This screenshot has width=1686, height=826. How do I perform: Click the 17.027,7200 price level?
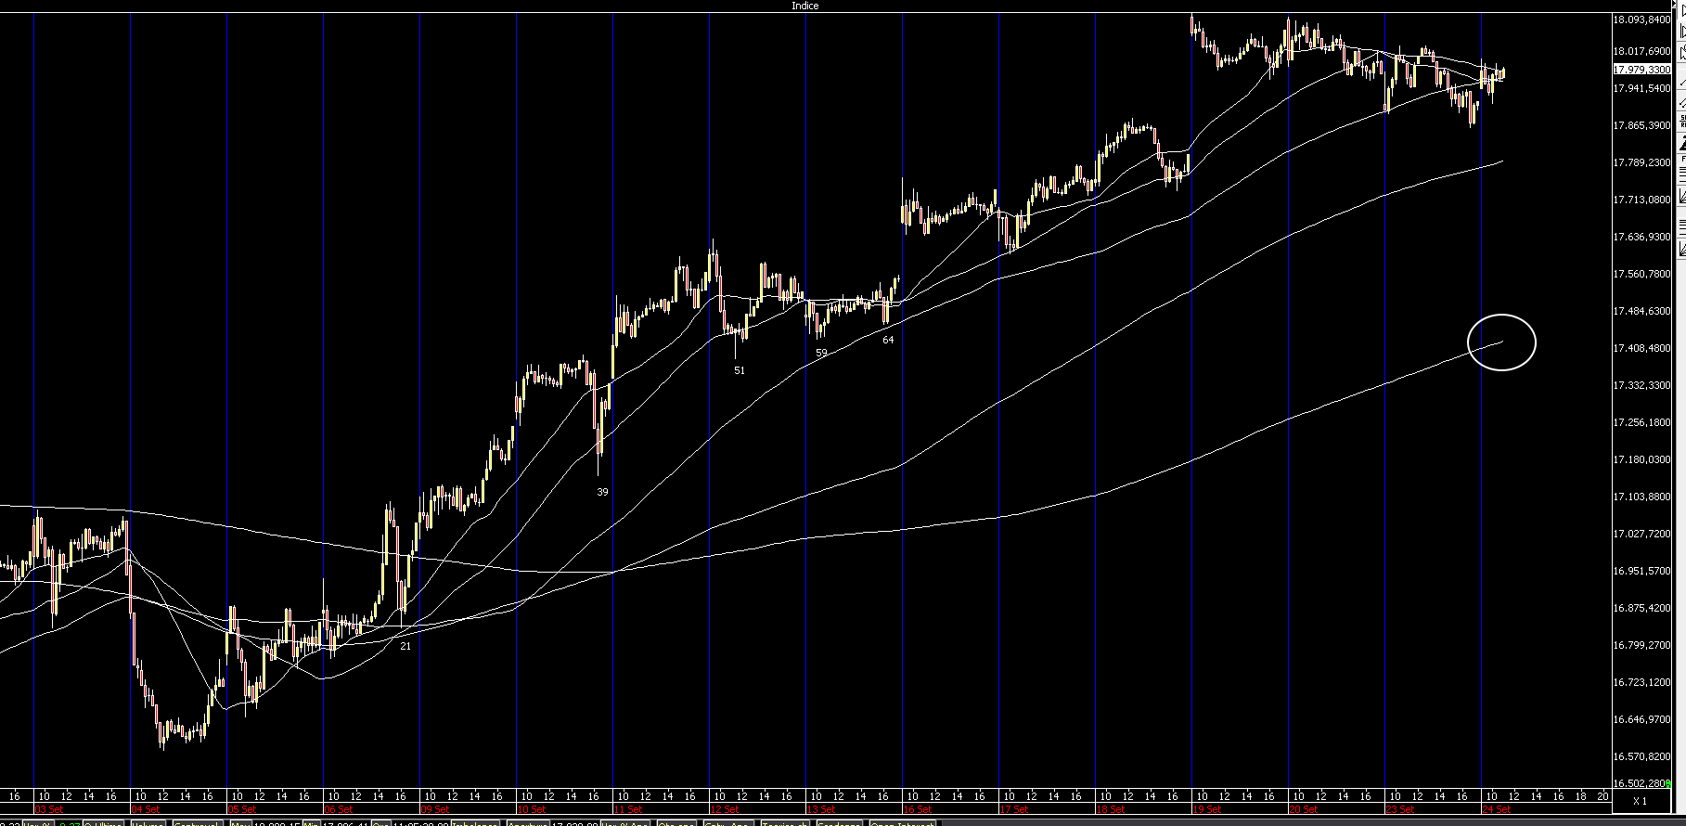pyautogui.click(x=1641, y=534)
